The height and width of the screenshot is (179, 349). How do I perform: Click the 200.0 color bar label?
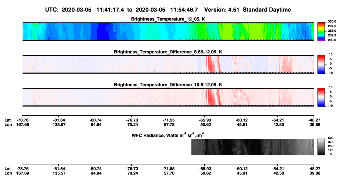tap(332, 40)
